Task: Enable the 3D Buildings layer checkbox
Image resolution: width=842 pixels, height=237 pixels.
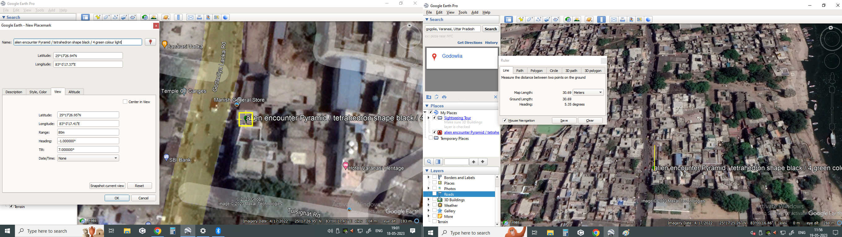Action: 434,200
